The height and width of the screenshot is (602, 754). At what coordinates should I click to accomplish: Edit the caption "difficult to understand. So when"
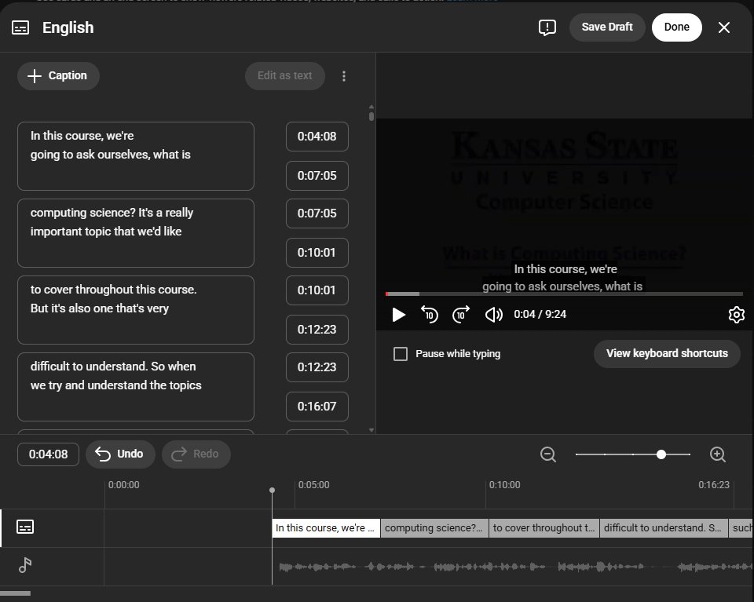tap(136, 387)
